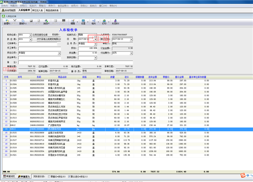
Task: Click the 单据浏览 button at the bottom
Action: pos(9,177)
